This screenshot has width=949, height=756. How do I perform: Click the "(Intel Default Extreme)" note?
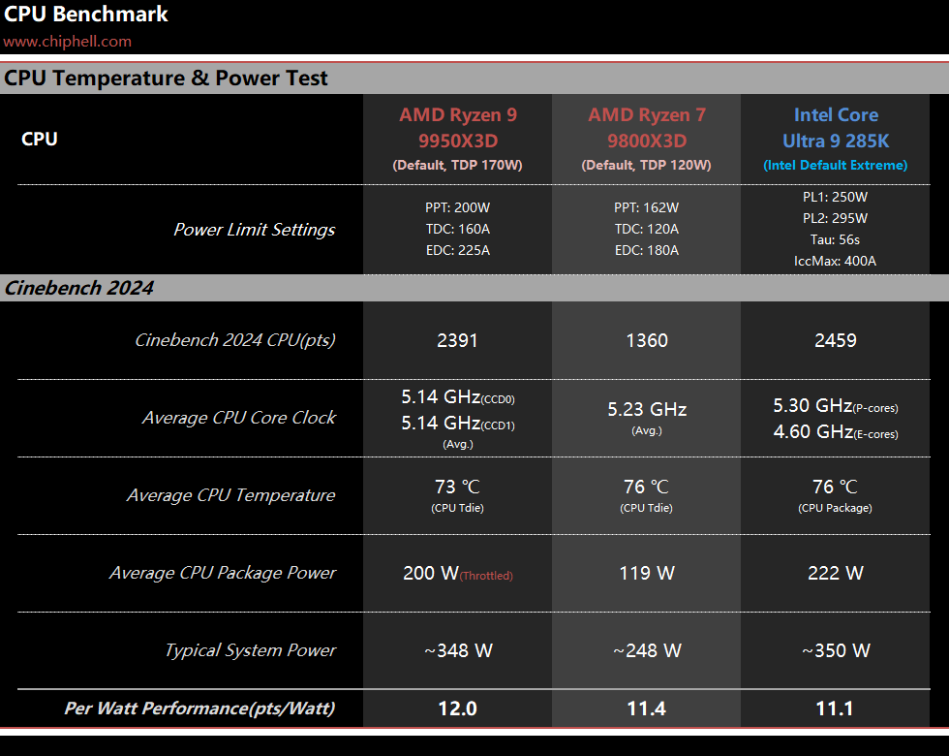(x=835, y=165)
